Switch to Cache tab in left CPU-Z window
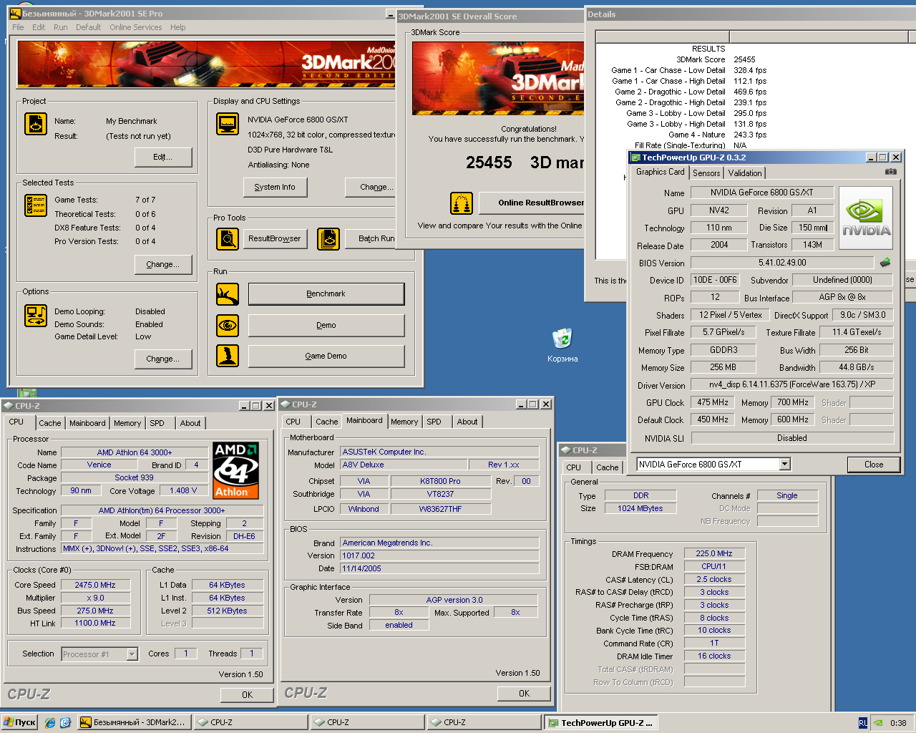Image resolution: width=916 pixels, height=733 pixels. tap(50, 423)
